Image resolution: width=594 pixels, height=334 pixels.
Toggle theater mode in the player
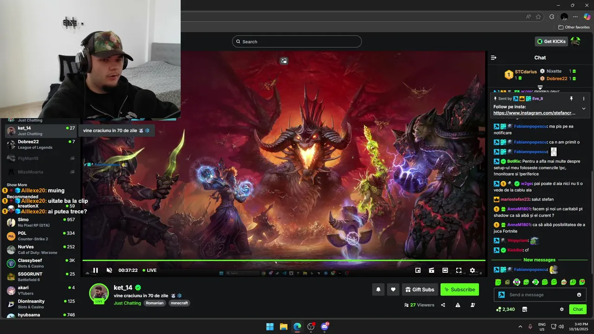pos(445,270)
